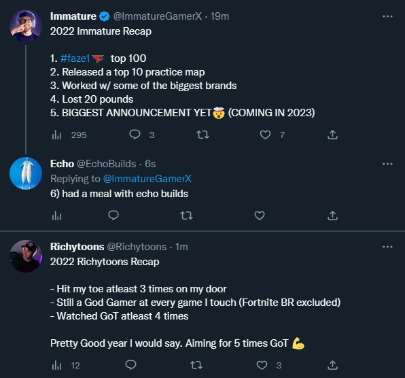
Task: Share Immature's tweet via share icon
Action: pos(332,135)
